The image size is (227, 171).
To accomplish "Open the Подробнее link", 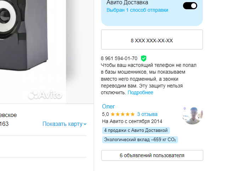I will coord(140,92).
